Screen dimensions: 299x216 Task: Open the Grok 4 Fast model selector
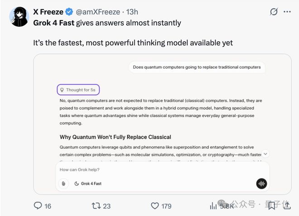[x=88, y=183]
